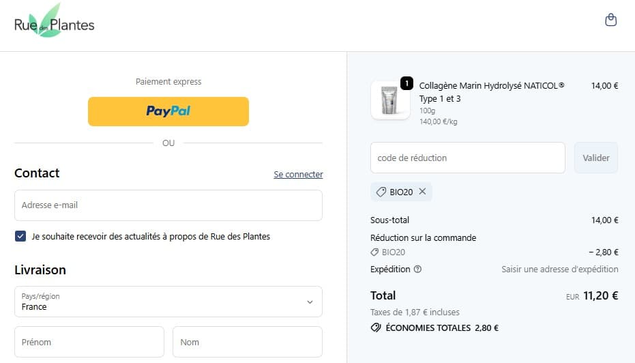The image size is (635, 363).
Task: Focus the Adresse e-mail field
Action: point(168,205)
